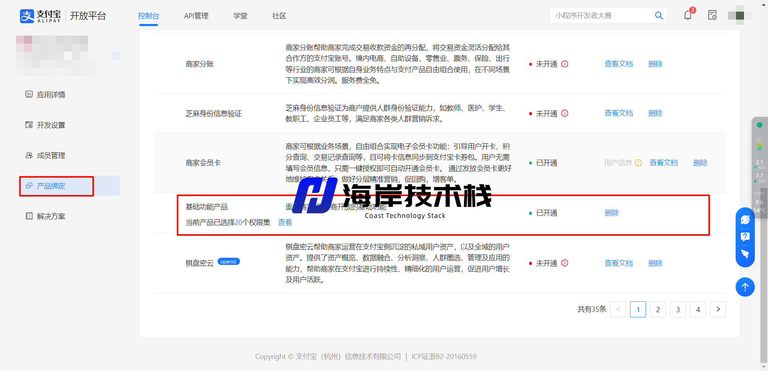This screenshot has height=371, width=768.
Task: Click 共有35条 total count text
Action: (x=592, y=309)
